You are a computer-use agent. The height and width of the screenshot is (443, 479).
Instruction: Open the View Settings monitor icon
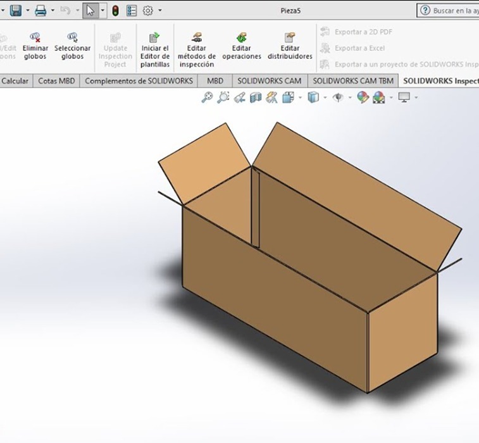coord(404,97)
